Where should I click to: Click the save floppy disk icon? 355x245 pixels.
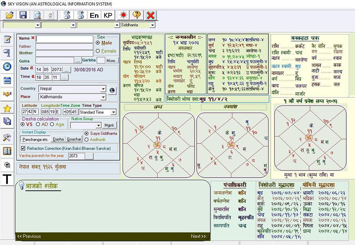click(23, 15)
